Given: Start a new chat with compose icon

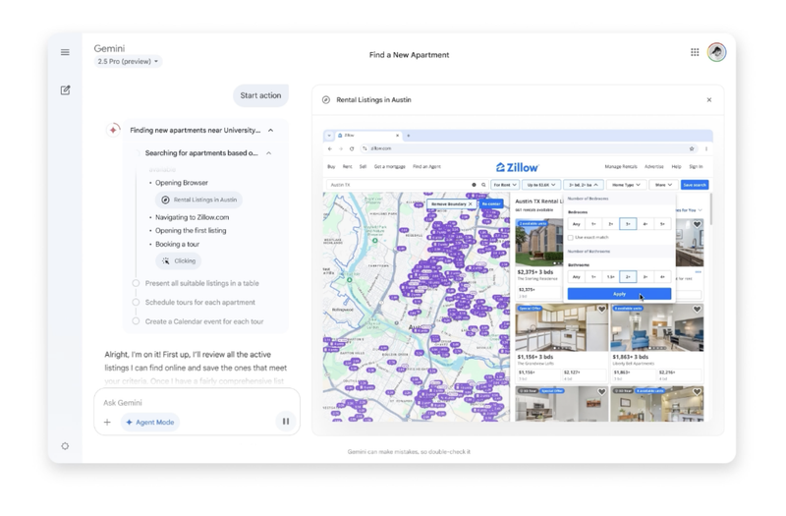Looking at the screenshot, I should [65, 90].
